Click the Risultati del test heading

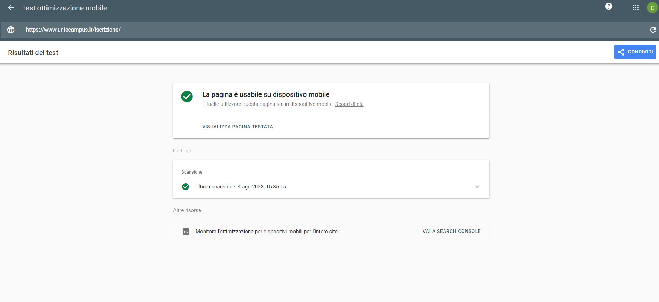(x=33, y=53)
